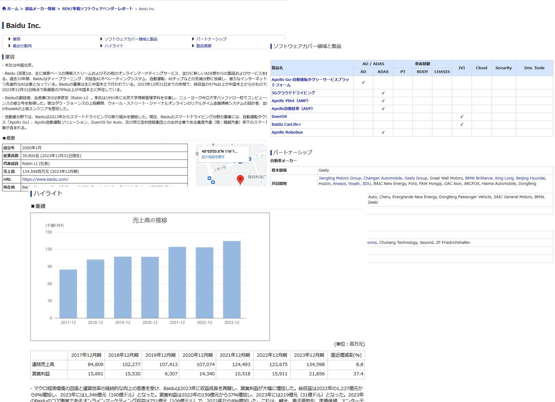Click the arrow icon beside 最近の動向
Image resolution: width=555 pixels, height=402 pixels.
[x=10, y=46]
